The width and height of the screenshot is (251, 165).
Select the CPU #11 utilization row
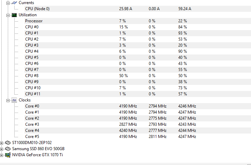(138, 94)
